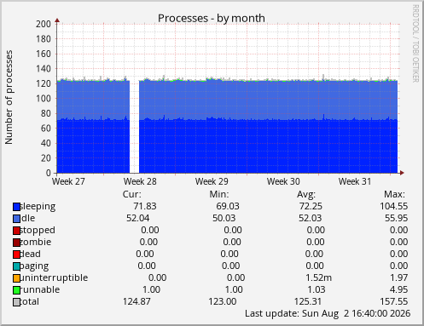Click total average value 125.31

(308, 301)
